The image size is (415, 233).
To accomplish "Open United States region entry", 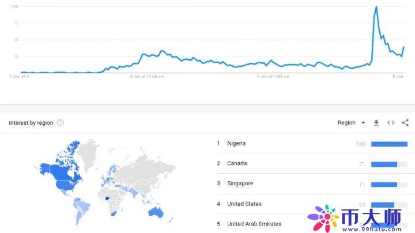I will pyautogui.click(x=244, y=204).
